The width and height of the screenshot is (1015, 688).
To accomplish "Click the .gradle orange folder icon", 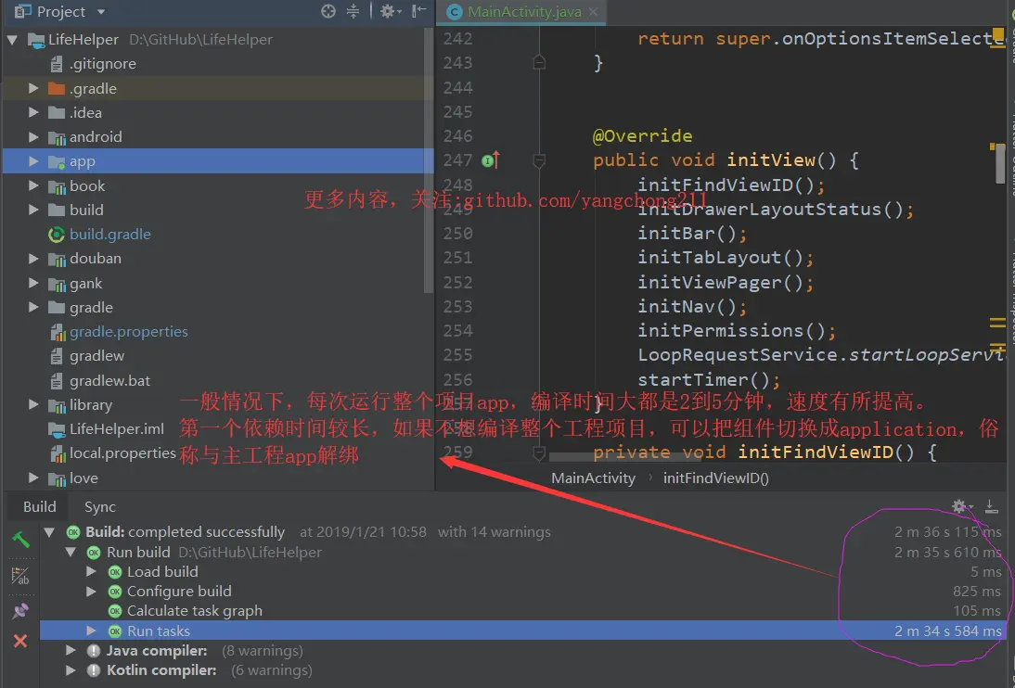I will coord(57,88).
